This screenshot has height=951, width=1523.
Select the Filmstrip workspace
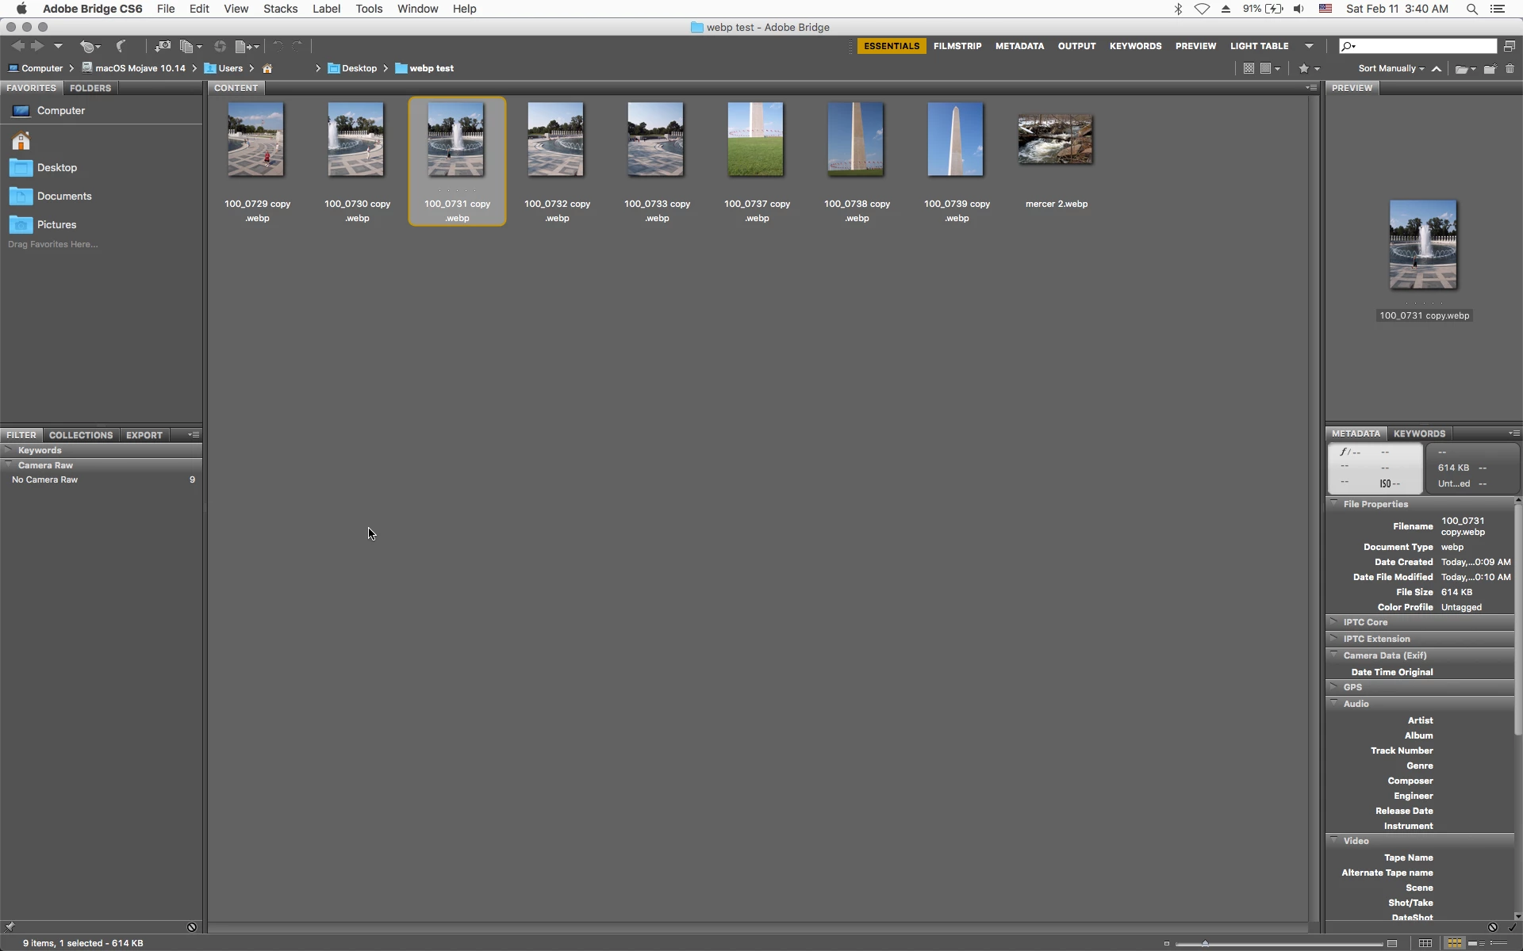pos(957,46)
